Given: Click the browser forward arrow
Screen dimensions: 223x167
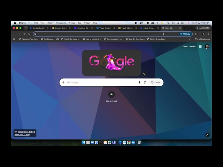Looking at the screenshot, I should pos(20,34).
